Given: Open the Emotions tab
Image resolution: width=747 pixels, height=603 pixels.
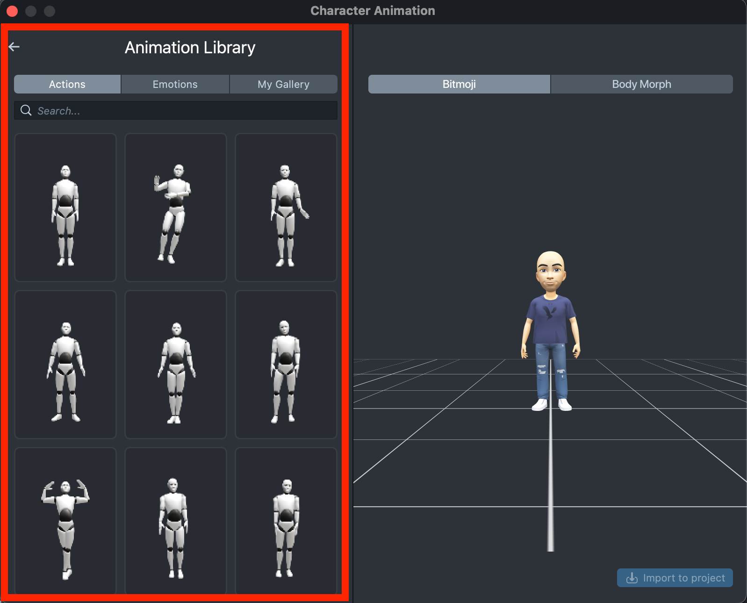Looking at the screenshot, I should coord(175,84).
